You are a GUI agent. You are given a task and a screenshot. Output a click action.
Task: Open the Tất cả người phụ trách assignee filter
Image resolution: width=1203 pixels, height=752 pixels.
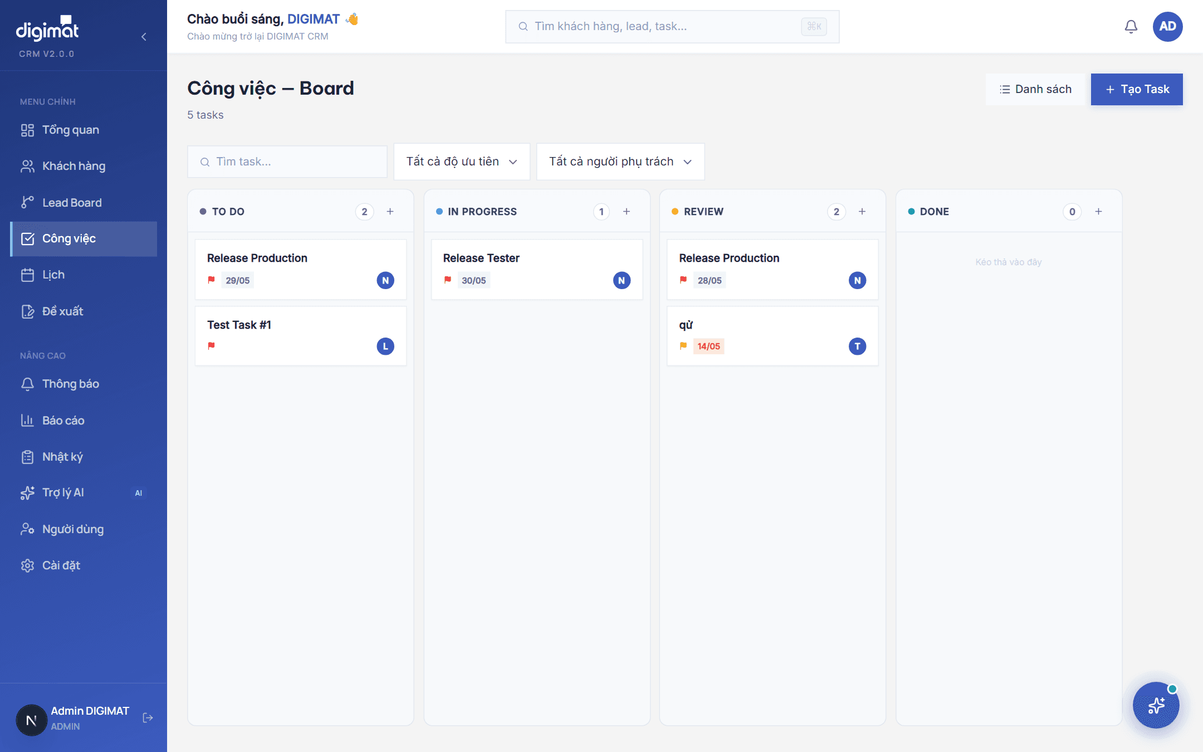[620, 162]
